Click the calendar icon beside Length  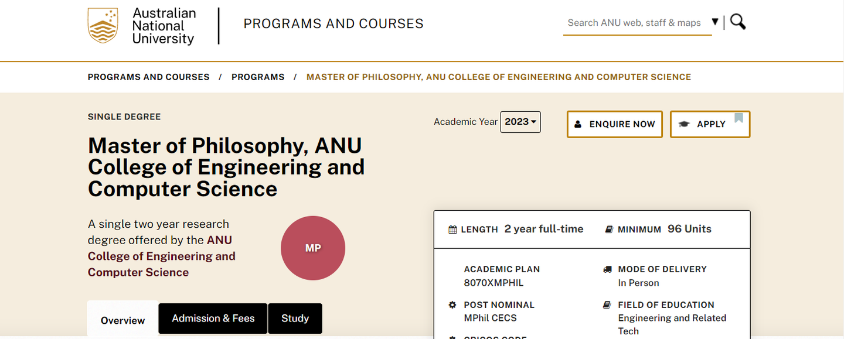pyautogui.click(x=452, y=230)
